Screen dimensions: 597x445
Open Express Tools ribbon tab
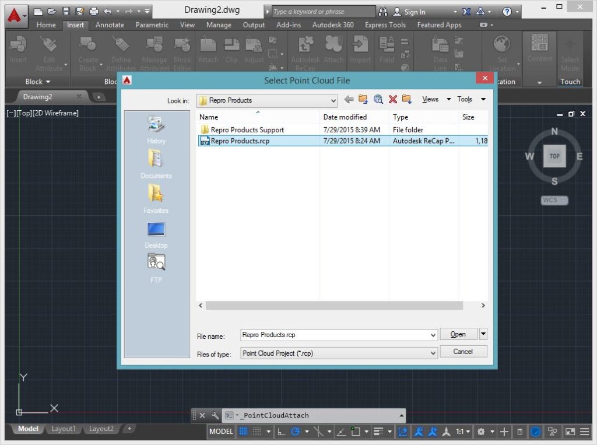point(385,24)
